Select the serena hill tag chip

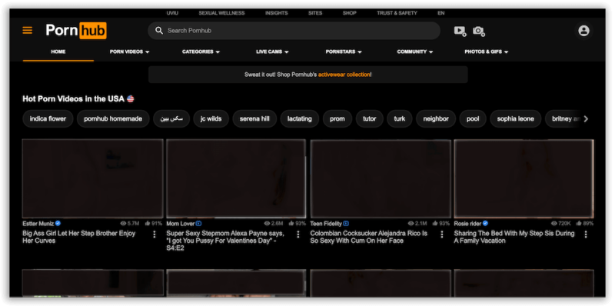pyautogui.click(x=254, y=119)
